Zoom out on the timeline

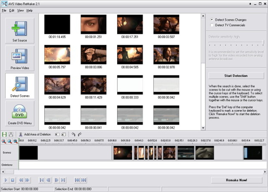coord(10,141)
